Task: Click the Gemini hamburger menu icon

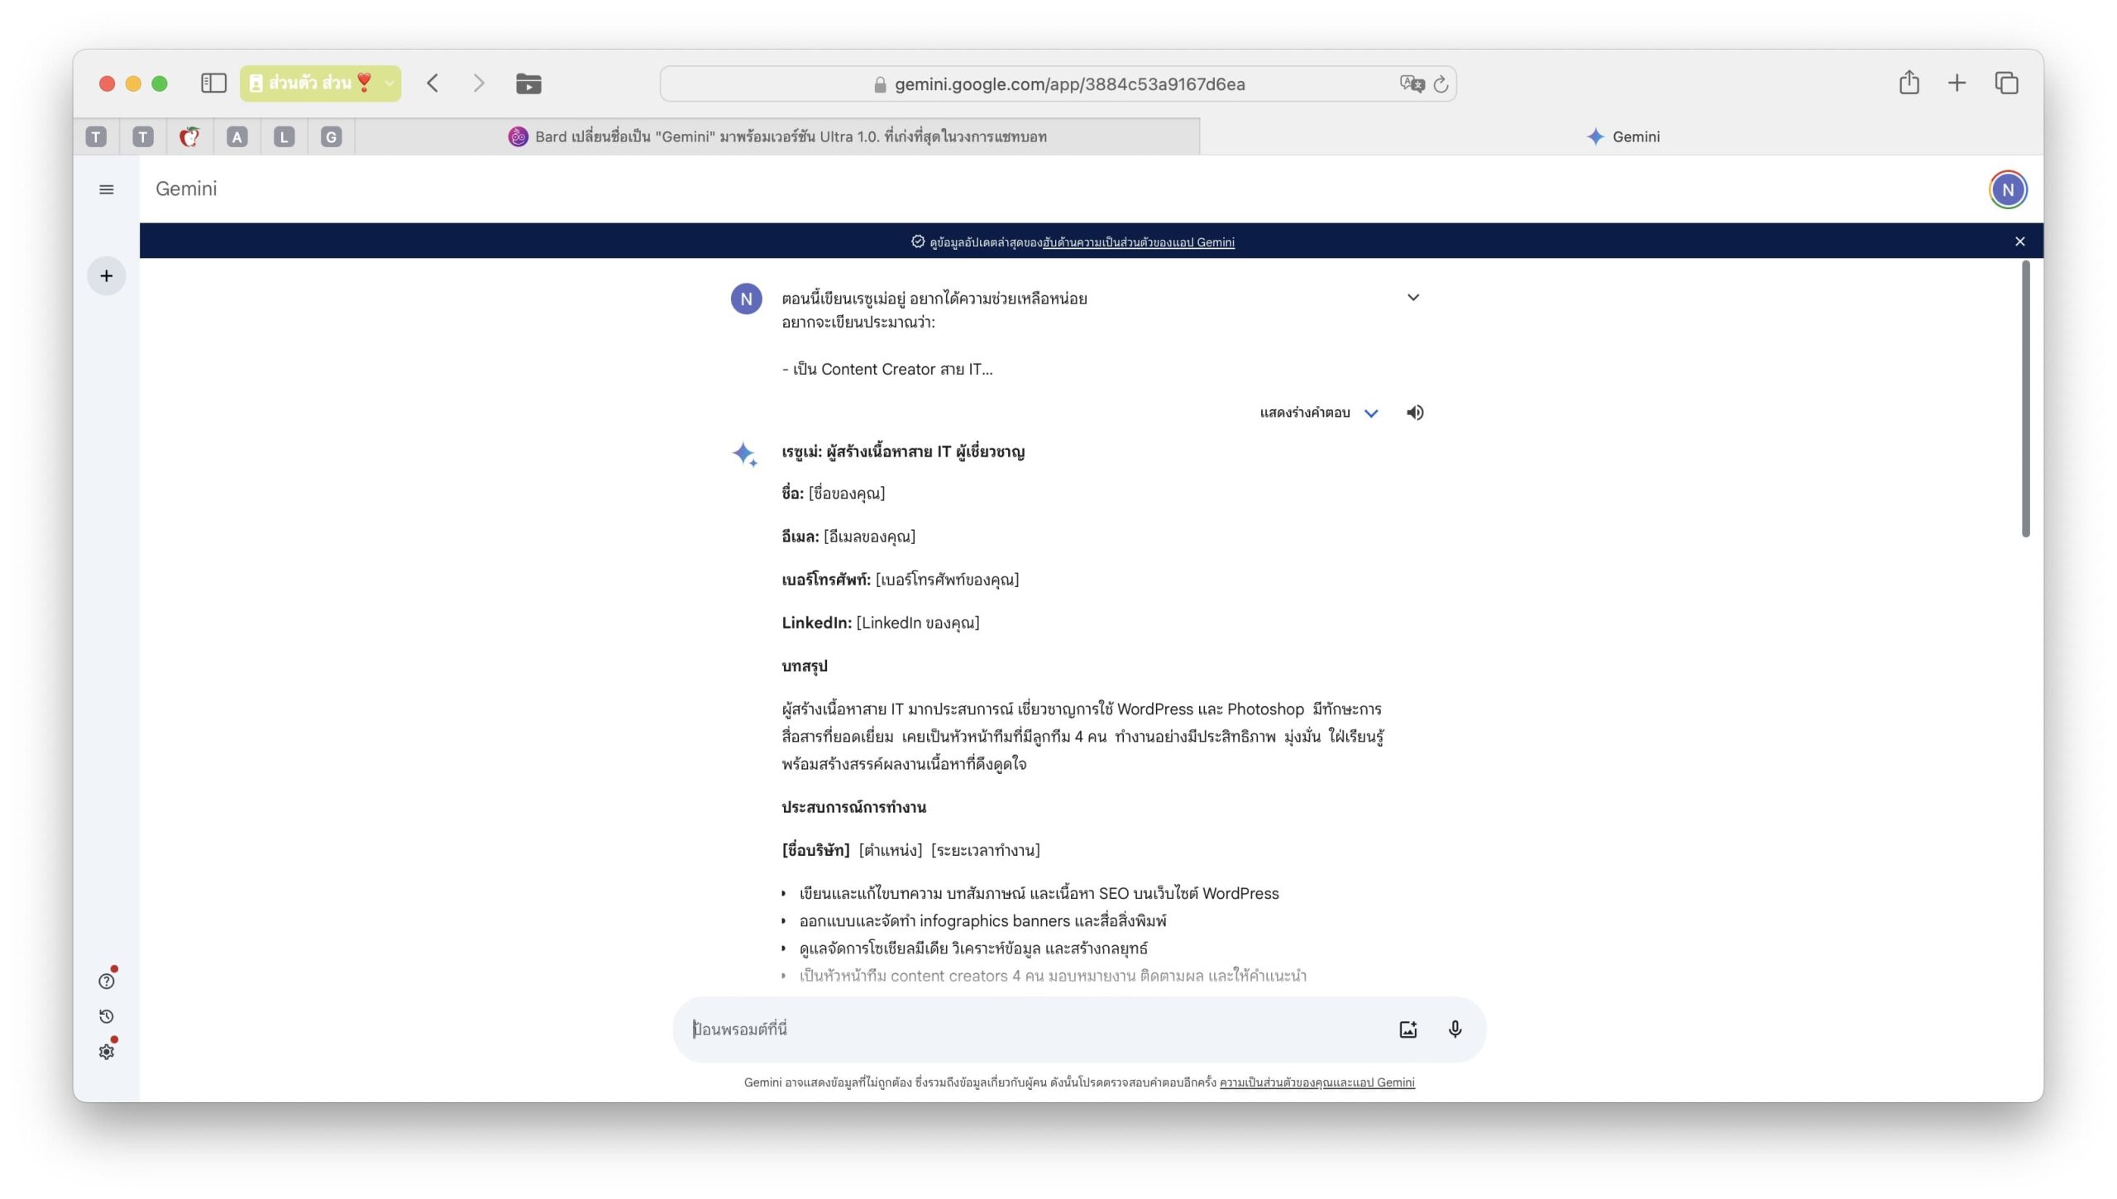Action: (106, 189)
